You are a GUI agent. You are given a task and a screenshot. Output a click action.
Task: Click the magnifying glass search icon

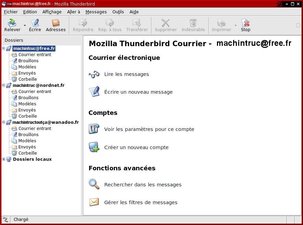click(x=94, y=184)
